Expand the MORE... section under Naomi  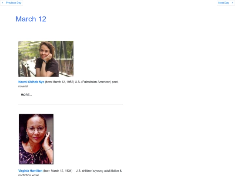pyautogui.click(x=26, y=95)
